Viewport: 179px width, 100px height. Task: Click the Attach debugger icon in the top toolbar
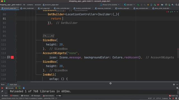(155, 5)
